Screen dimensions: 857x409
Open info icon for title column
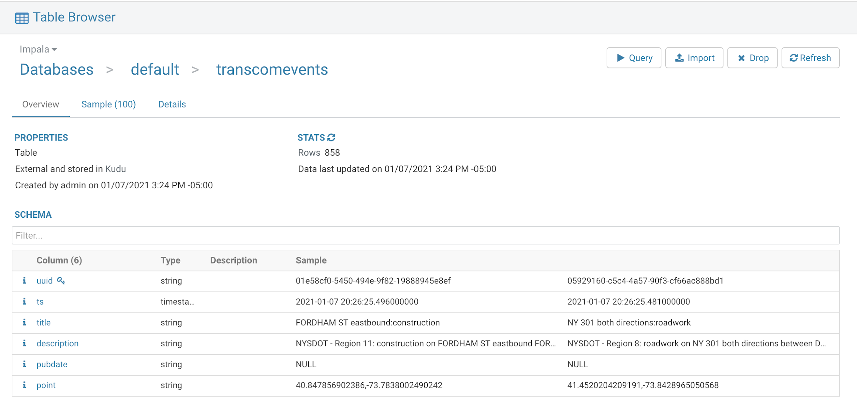pyautogui.click(x=24, y=322)
